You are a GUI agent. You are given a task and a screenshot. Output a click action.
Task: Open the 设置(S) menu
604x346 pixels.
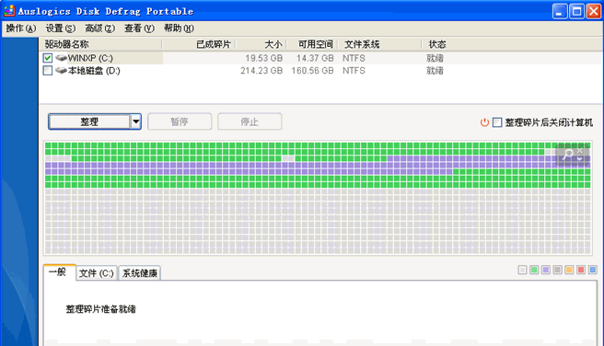[x=61, y=29]
